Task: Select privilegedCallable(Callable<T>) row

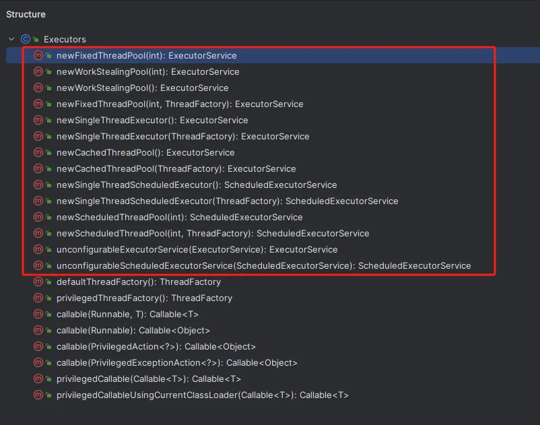Action: tap(149, 379)
